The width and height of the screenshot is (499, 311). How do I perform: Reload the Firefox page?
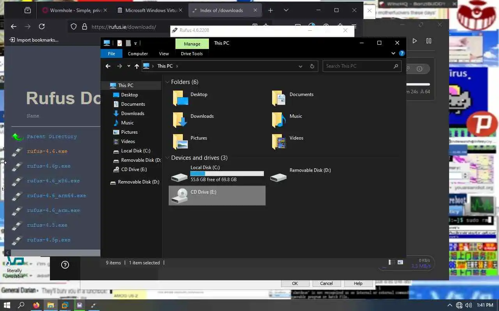(42, 26)
